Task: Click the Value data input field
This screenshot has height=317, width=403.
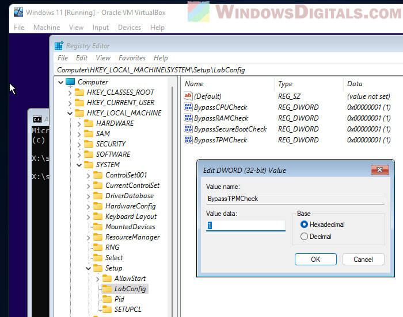Action: pos(246,226)
